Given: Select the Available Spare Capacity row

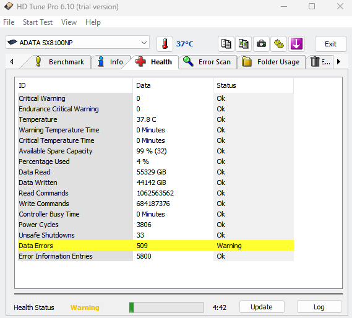Looking at the screenshot, I should (156, 151).
